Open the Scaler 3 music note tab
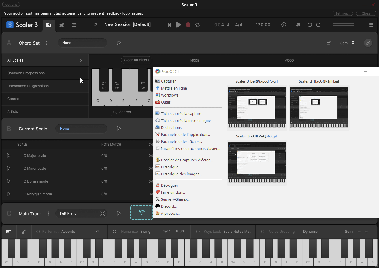Screen dimensions: 379x268 (49, 25)
